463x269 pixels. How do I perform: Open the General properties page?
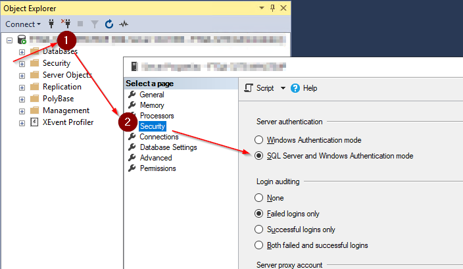pos(152,95)
